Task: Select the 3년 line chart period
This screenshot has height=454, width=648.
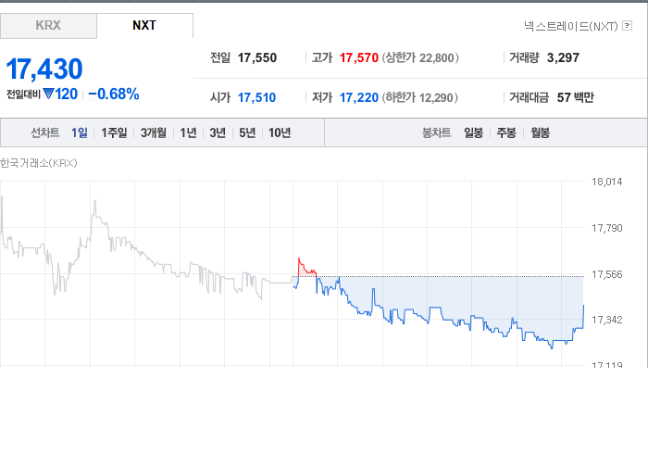Action: coord(218,132)
